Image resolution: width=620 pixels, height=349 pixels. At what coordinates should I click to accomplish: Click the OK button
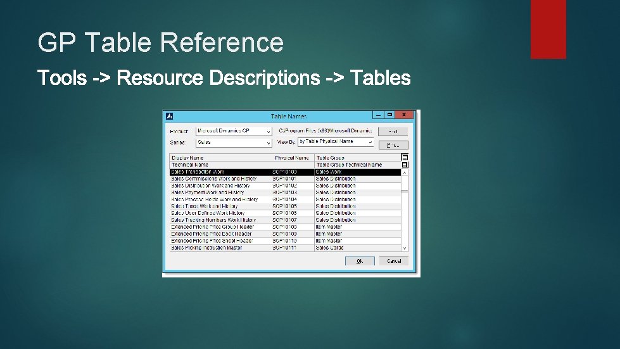pyautogui.click(x=360, y=261)
